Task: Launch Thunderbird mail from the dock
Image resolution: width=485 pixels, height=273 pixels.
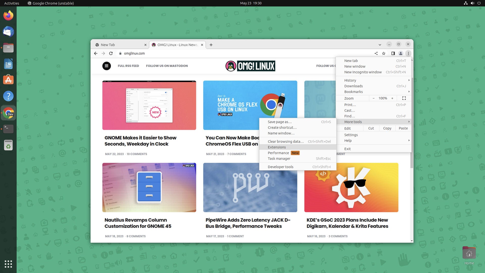Action: pos(8,32)
